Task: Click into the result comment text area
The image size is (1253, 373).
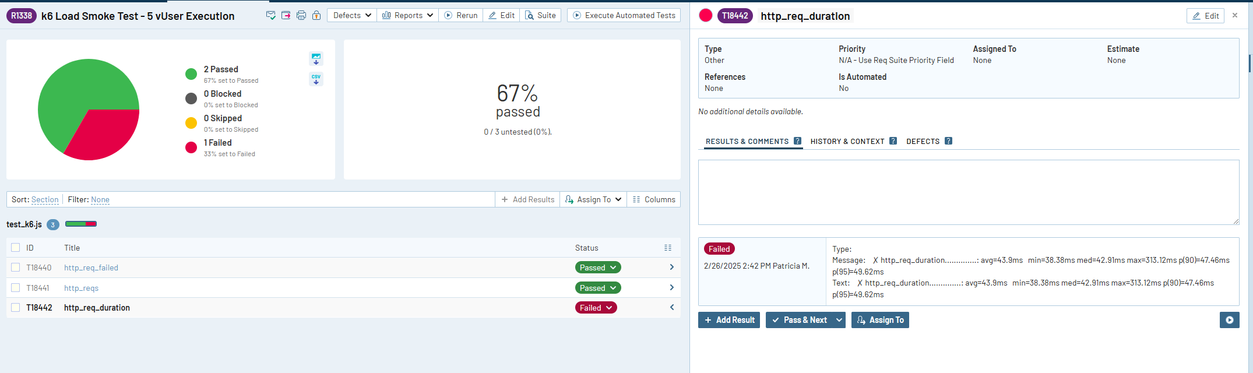Action: click(967, 192)
